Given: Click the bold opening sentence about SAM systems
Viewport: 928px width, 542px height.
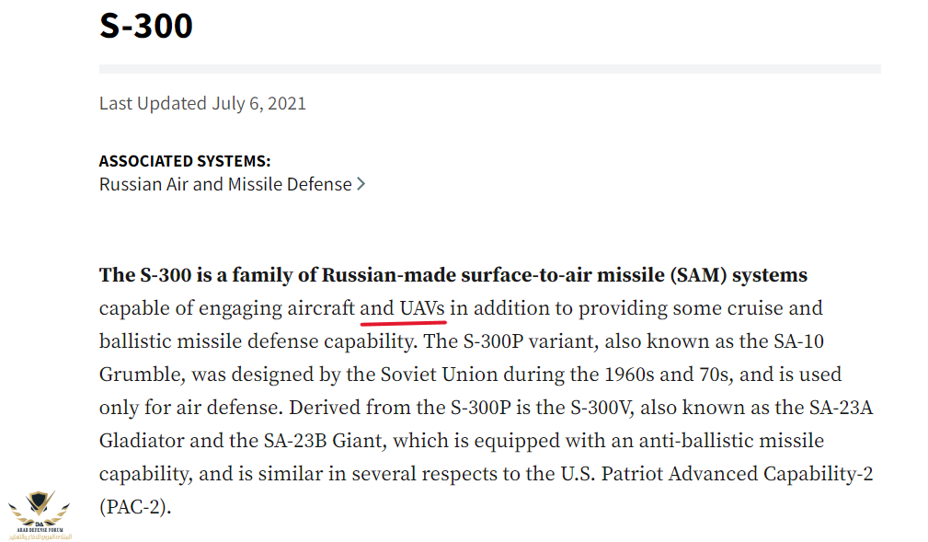Looking at the screenshot, I should tap(453, 275).
